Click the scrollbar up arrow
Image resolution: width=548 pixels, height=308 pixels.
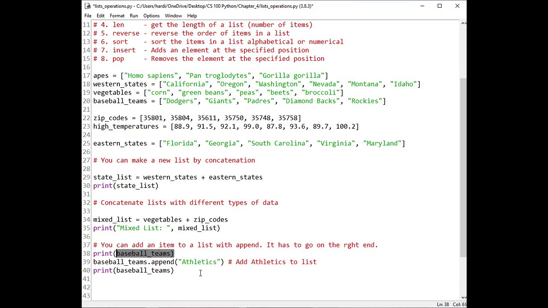pyautogui.click(x=463, y=23)
